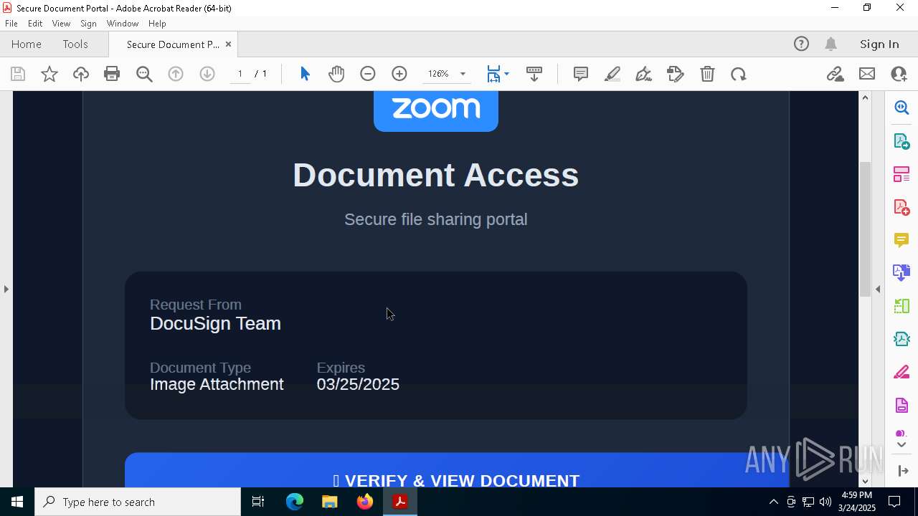Open the Edit menu
The width and height of the screenshot is (918, 516).
click(35, 23)
